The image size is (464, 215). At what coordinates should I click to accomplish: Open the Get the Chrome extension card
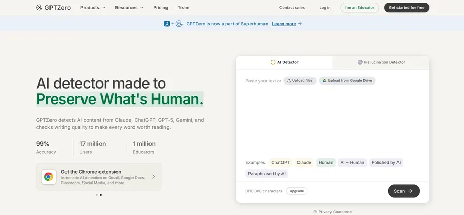(99, 177)
